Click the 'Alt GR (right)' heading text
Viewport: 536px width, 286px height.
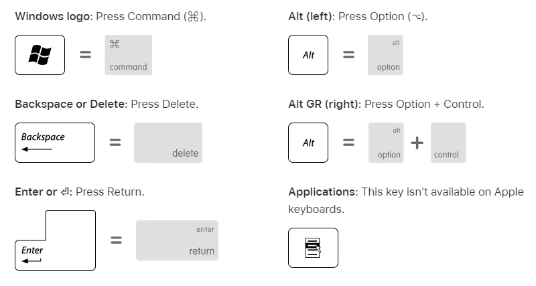pos(324,104)
